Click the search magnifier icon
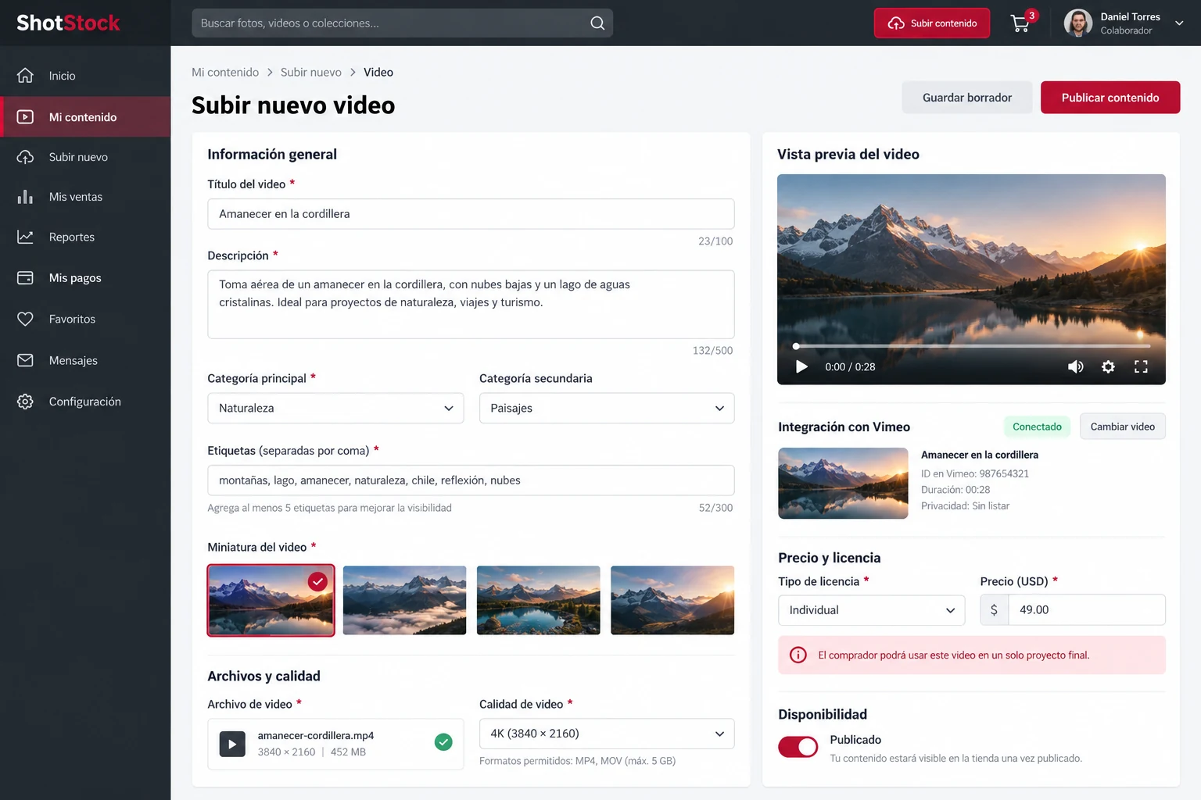 click(597, 23)
